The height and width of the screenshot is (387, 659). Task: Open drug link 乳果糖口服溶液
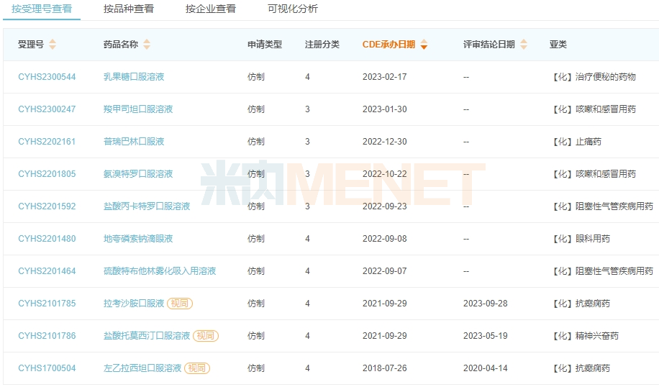[x=134, y=77]
